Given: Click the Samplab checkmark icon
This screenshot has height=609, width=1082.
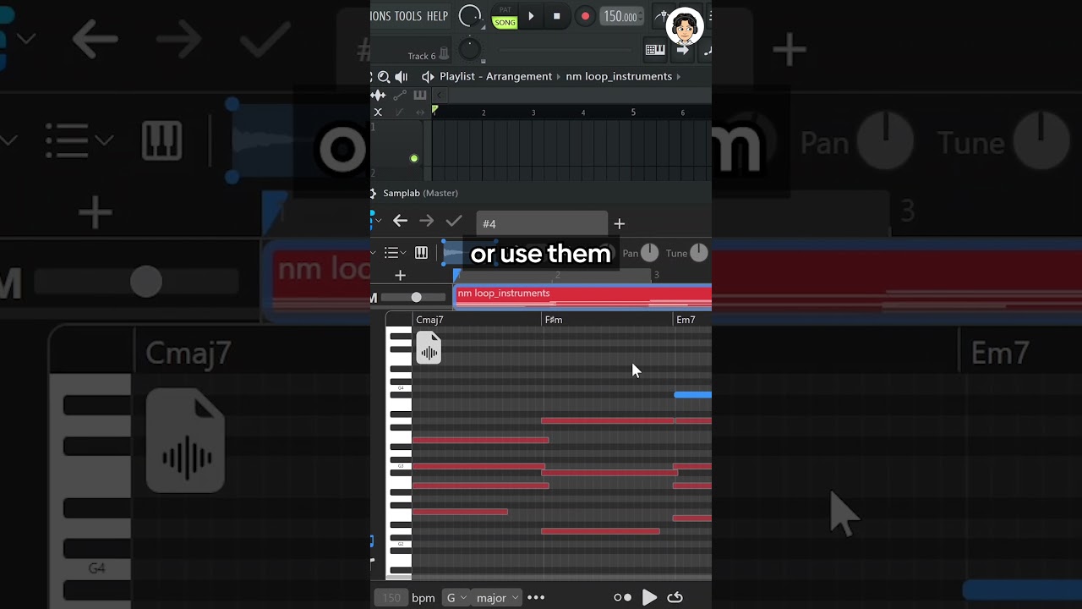Looking at the screenshot, I should (454, 221).
